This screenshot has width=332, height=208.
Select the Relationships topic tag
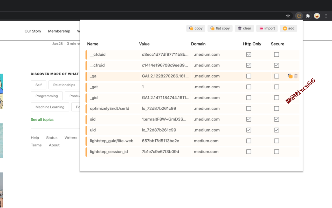tap(64, 85)
